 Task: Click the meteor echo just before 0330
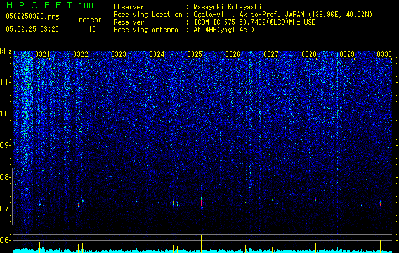[381, 203]
